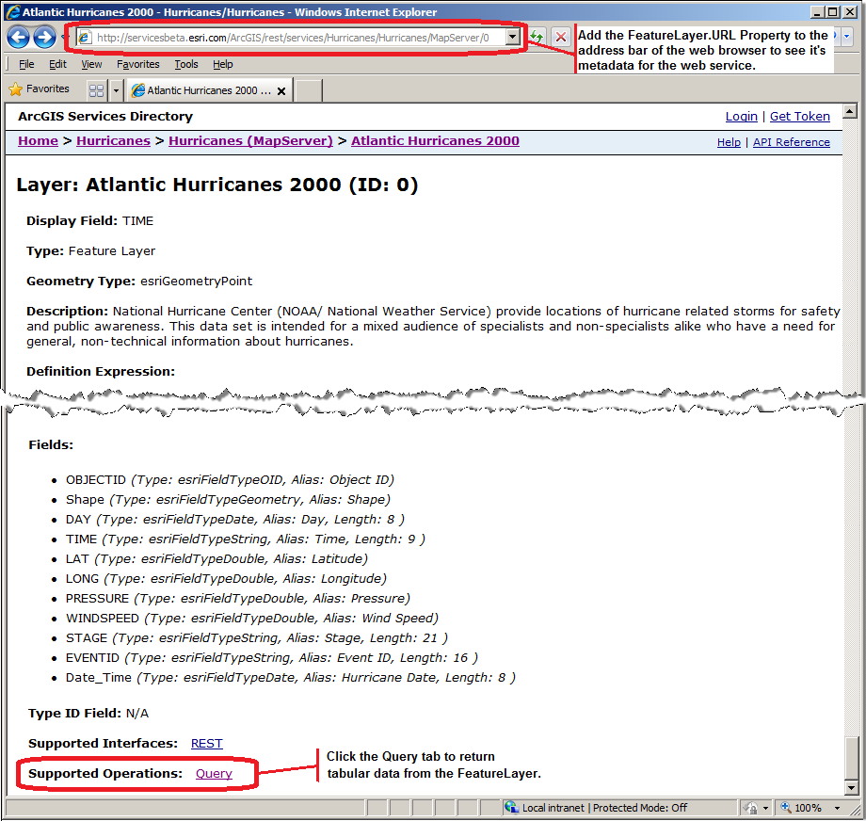Screen dimensions: 866x821
Task: Open Quick Tabs using the grid icon
Action: [96, 89]
